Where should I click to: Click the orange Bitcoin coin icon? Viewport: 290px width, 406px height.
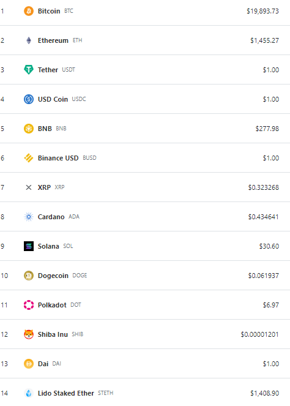29,11
